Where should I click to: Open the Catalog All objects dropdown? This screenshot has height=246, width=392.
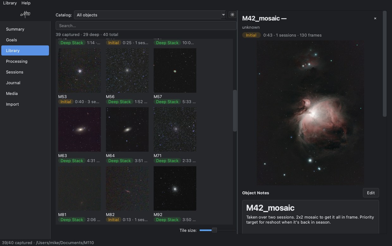[x=150, y=15]
